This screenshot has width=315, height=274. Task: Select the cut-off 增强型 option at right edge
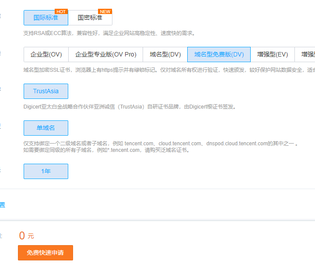(307, 55)
